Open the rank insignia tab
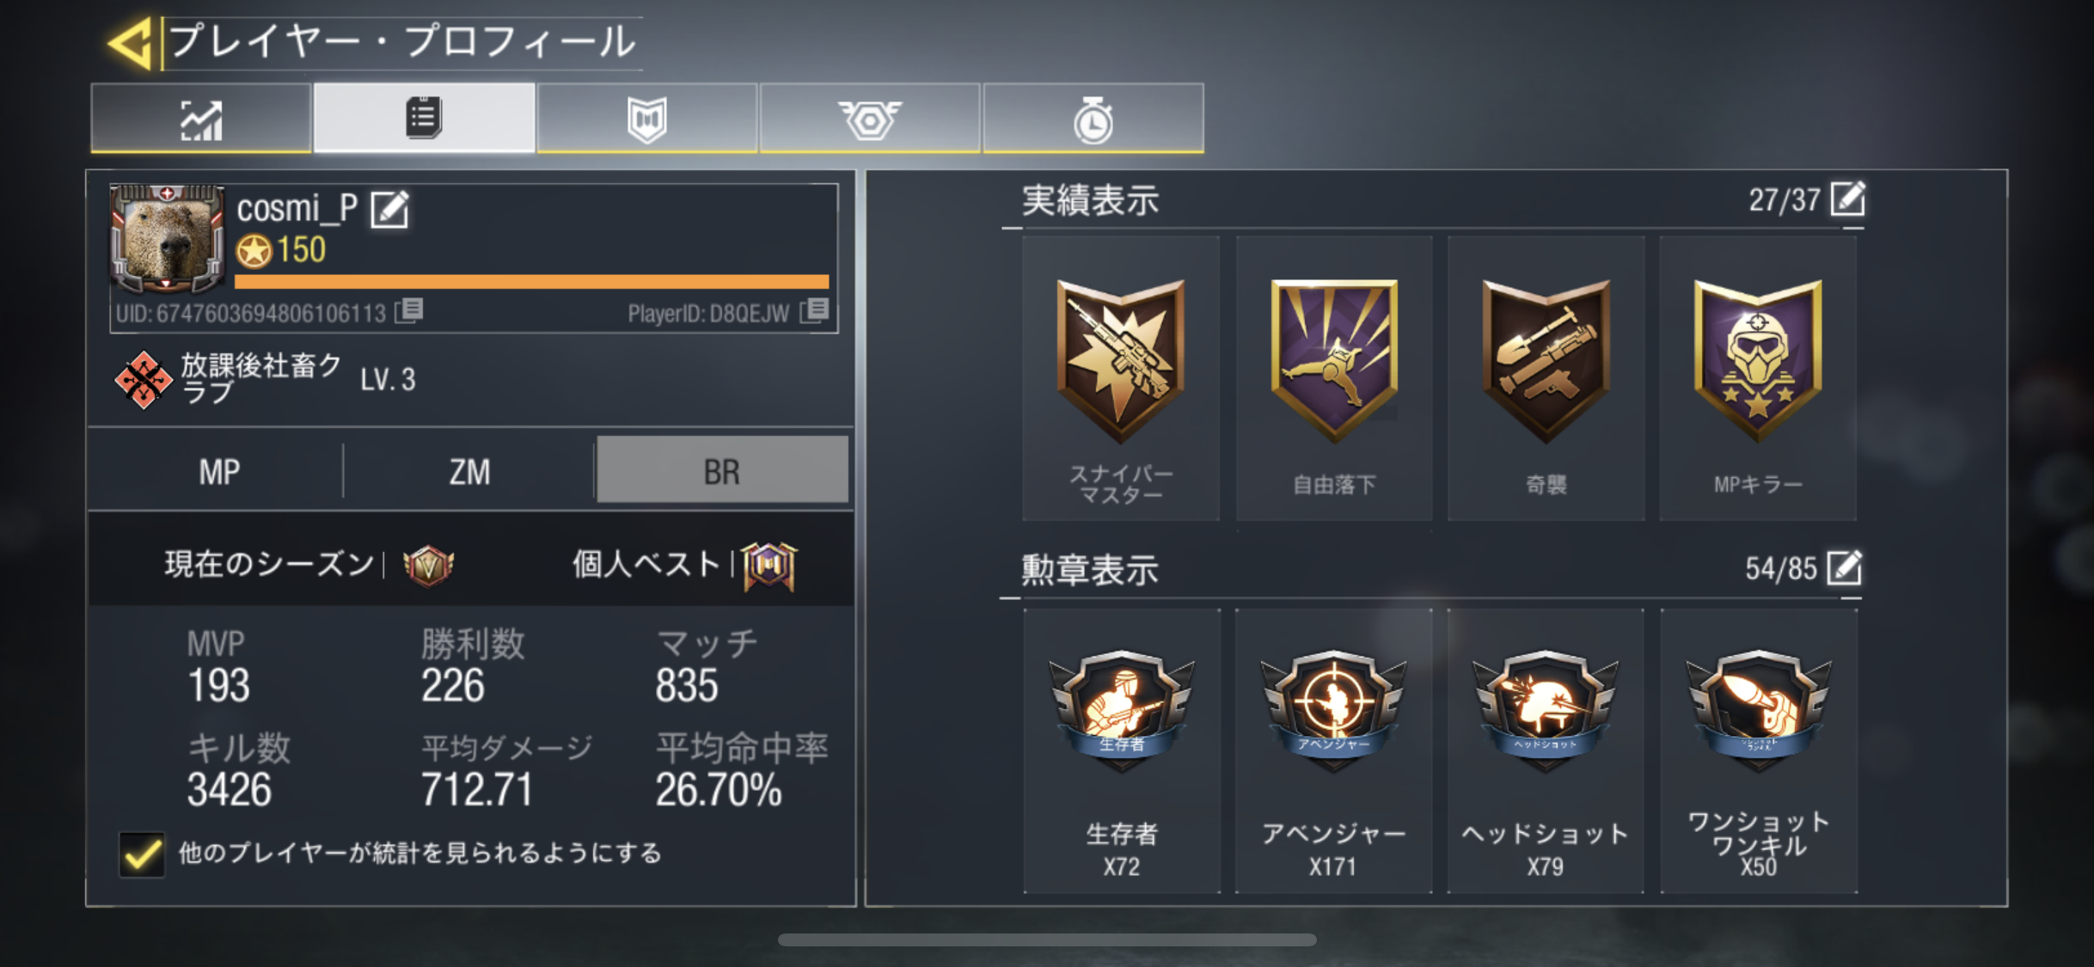 click(x=870, y=119)
